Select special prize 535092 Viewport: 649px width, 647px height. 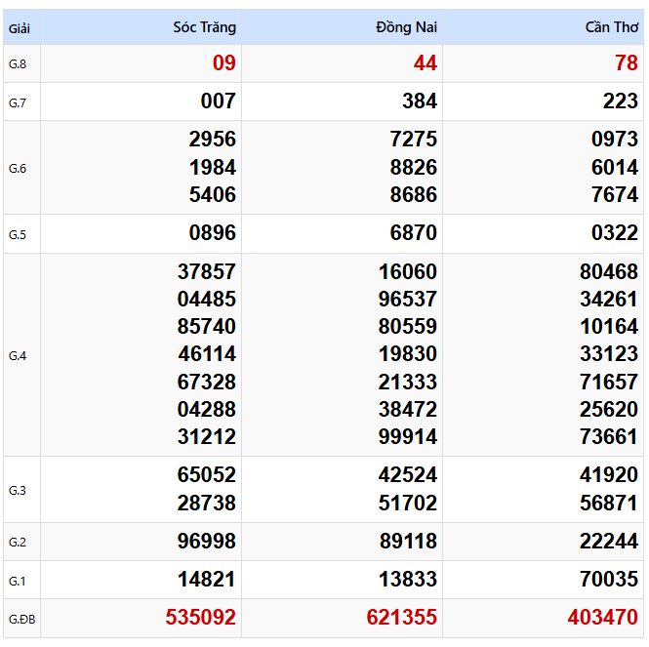(201, 617)
